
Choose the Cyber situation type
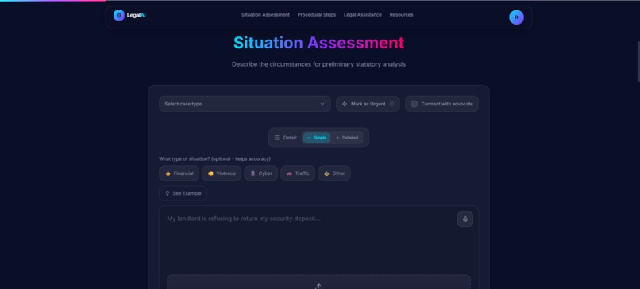point(260,173)
